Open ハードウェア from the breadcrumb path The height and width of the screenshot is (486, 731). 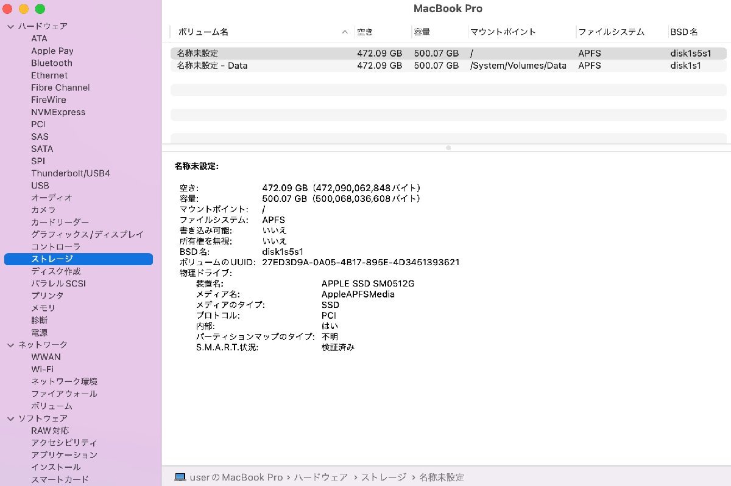(x=321, y=477)
